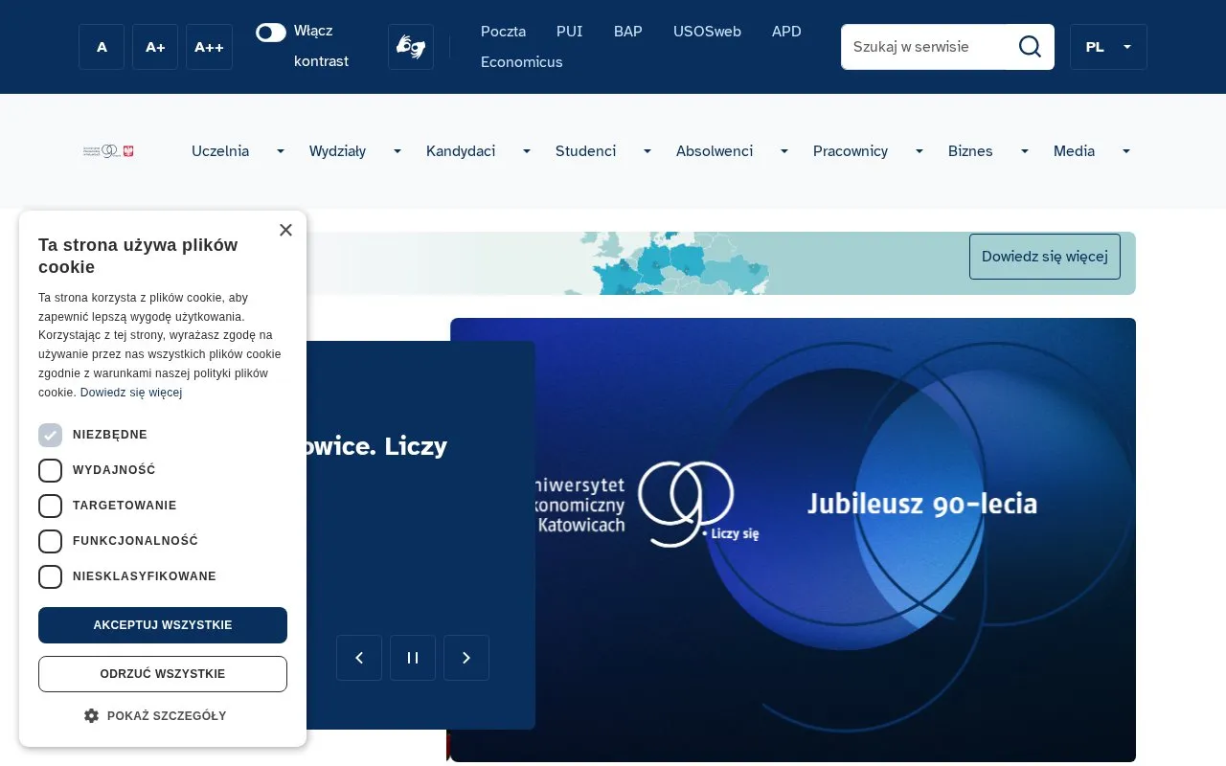
Task: Expand the Uczelnia menu arrow
Action: pyautogui.click(x=281, y=151)
